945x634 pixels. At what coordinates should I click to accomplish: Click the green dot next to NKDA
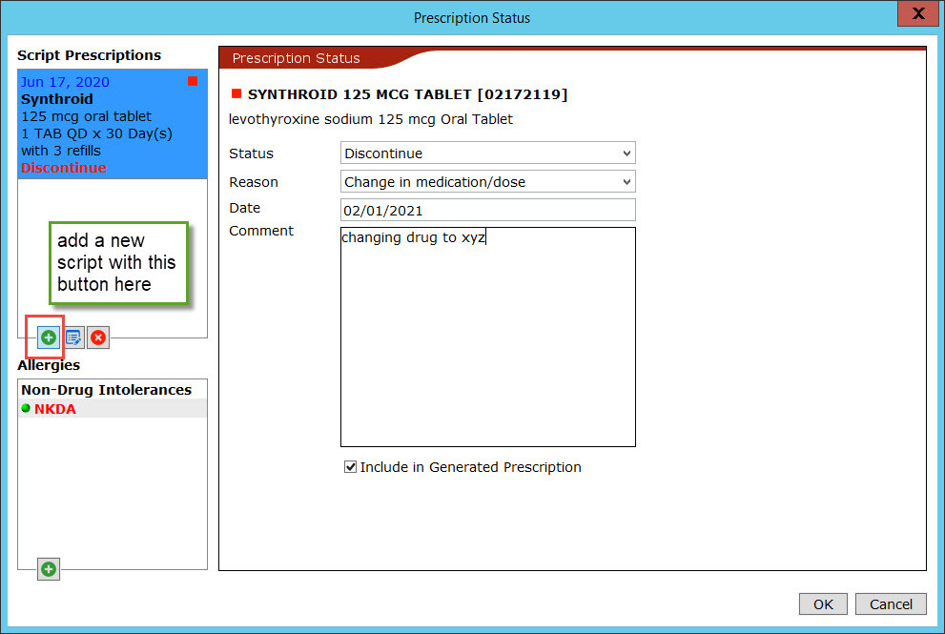pyautogui.click(x=26, y=409)
